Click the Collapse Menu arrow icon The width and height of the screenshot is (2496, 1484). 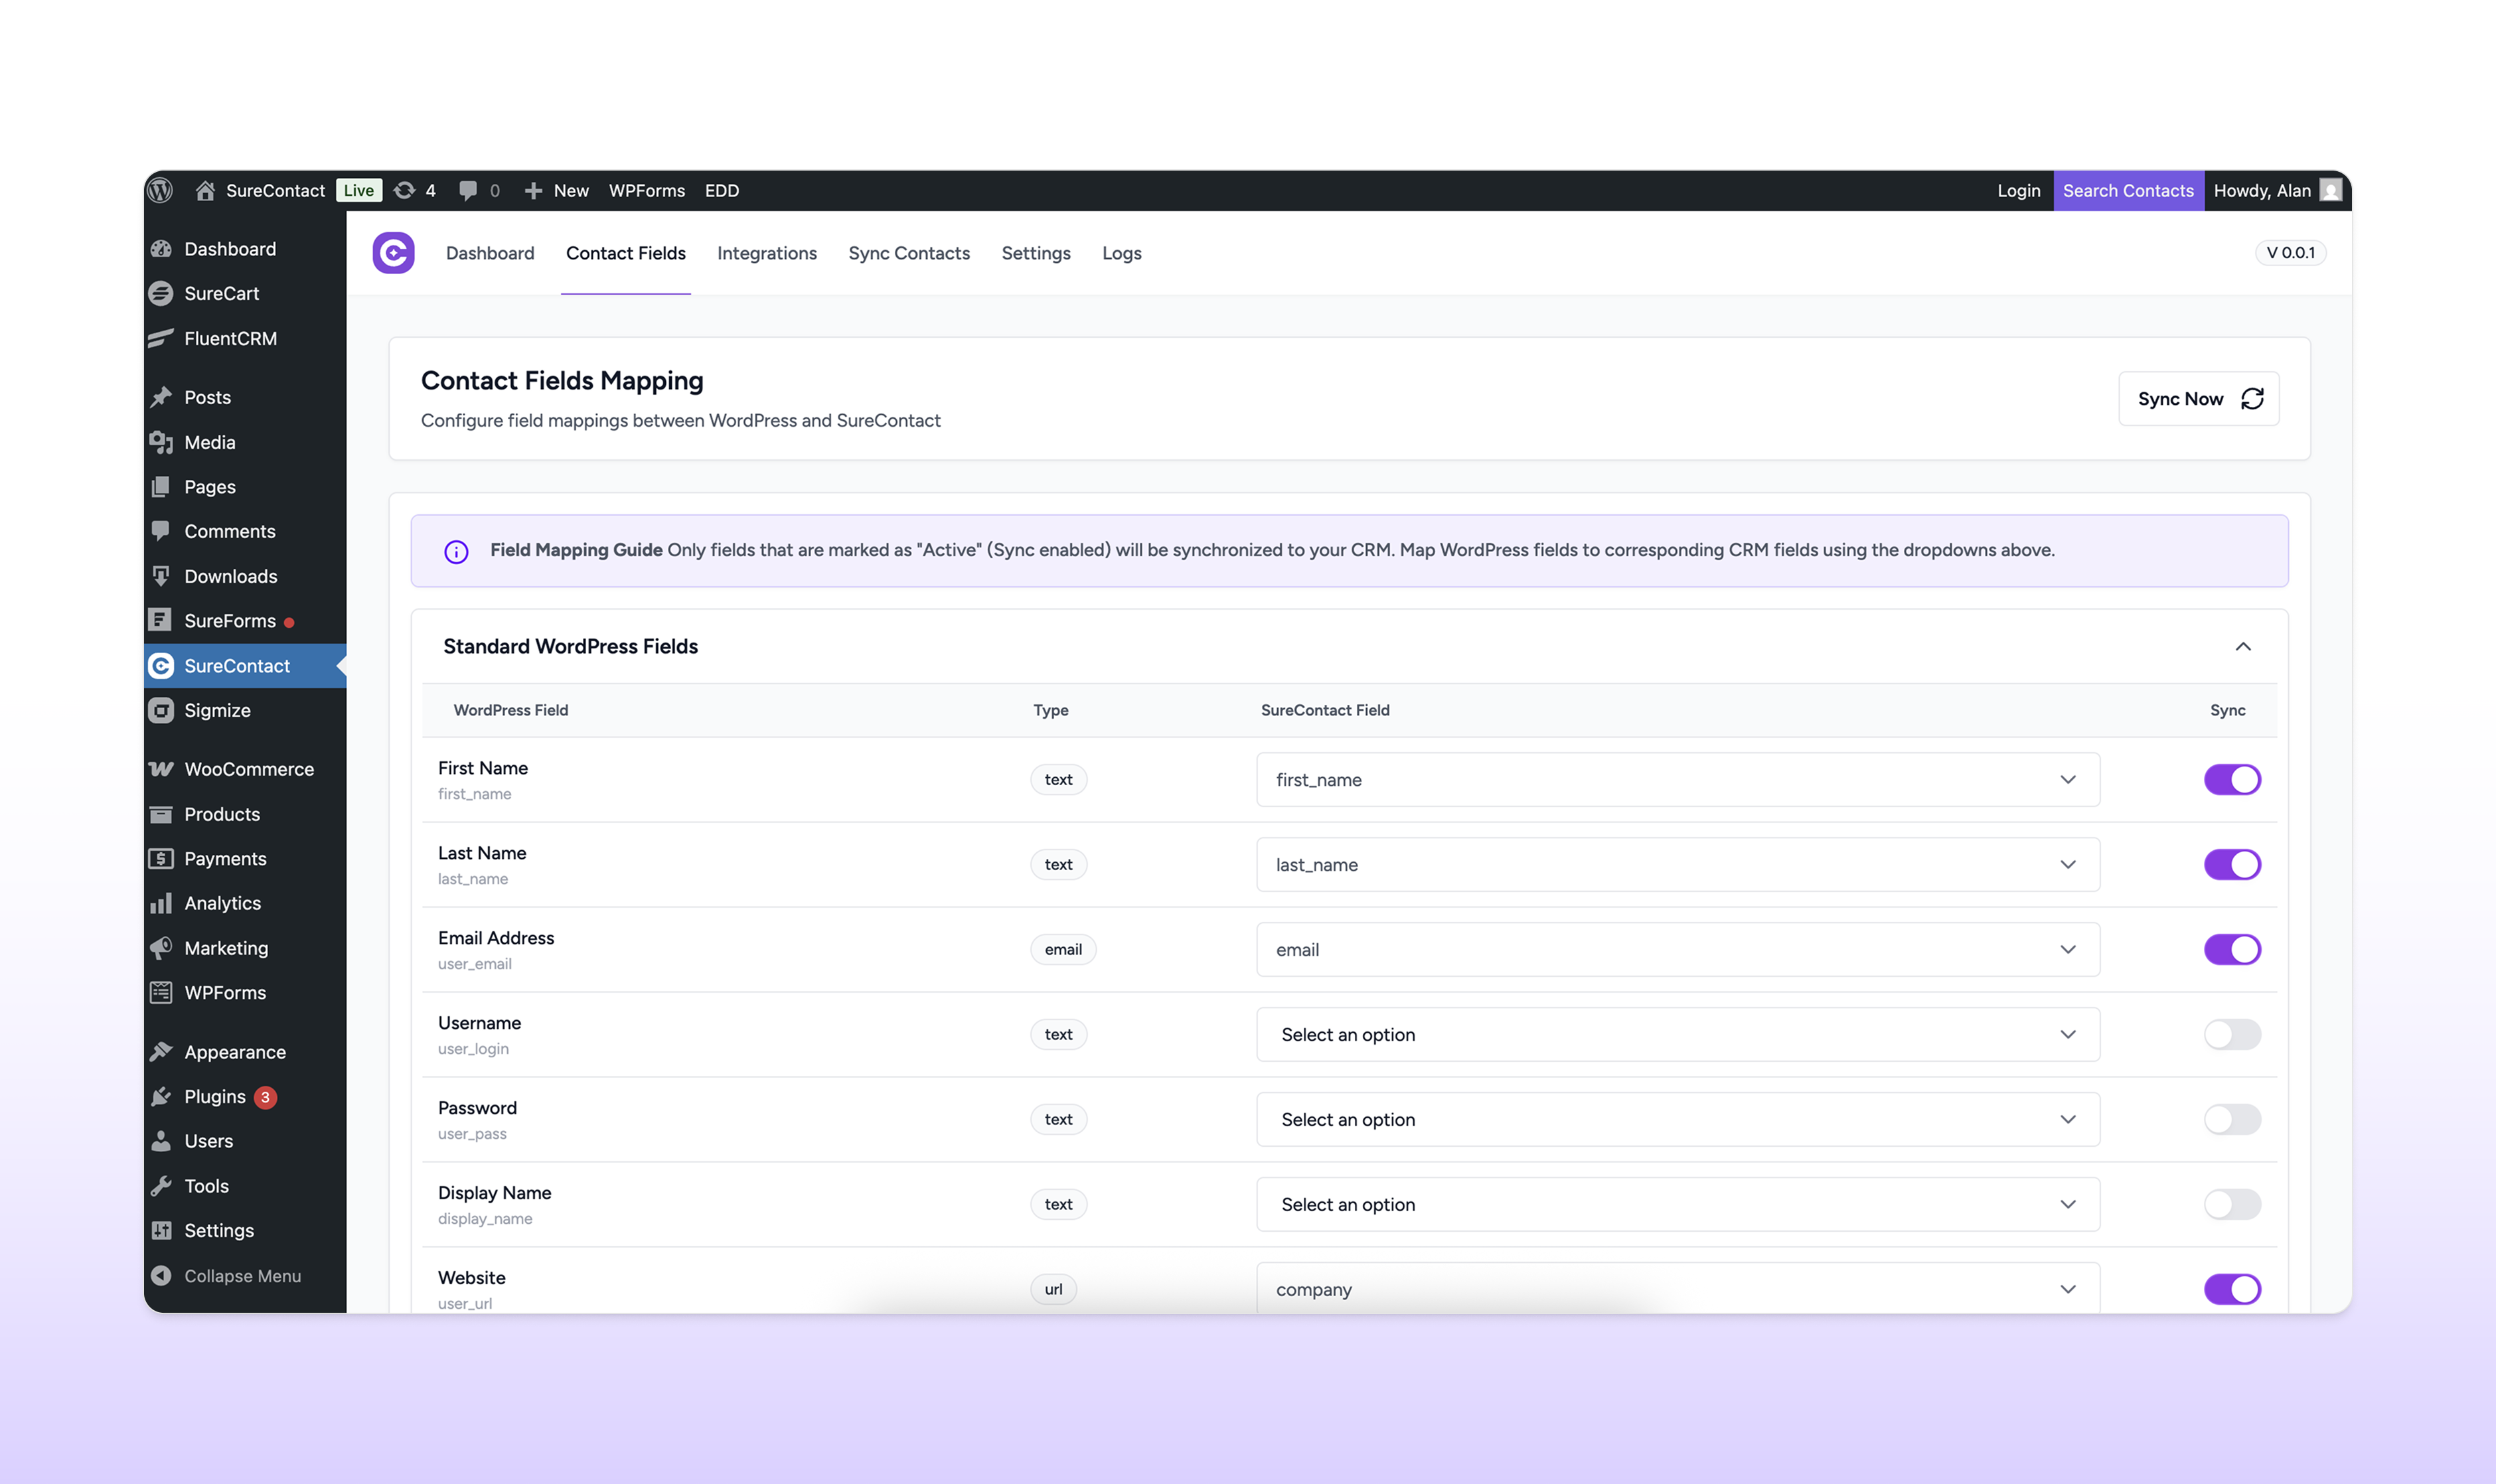(x=161, y=1275)
